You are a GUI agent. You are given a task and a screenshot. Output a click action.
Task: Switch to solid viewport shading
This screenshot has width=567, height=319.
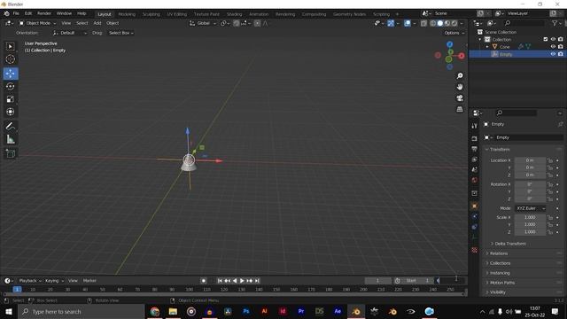coord(440,23)
